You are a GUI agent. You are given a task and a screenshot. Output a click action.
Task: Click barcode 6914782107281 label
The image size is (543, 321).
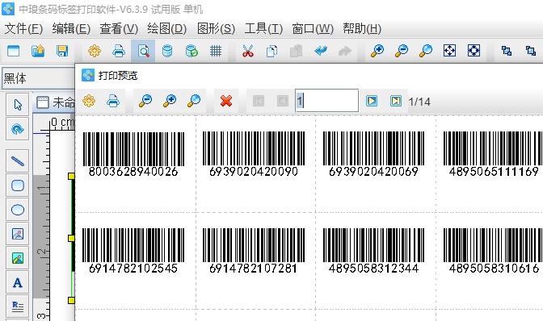pyautogui.click(x=254, y=251)
